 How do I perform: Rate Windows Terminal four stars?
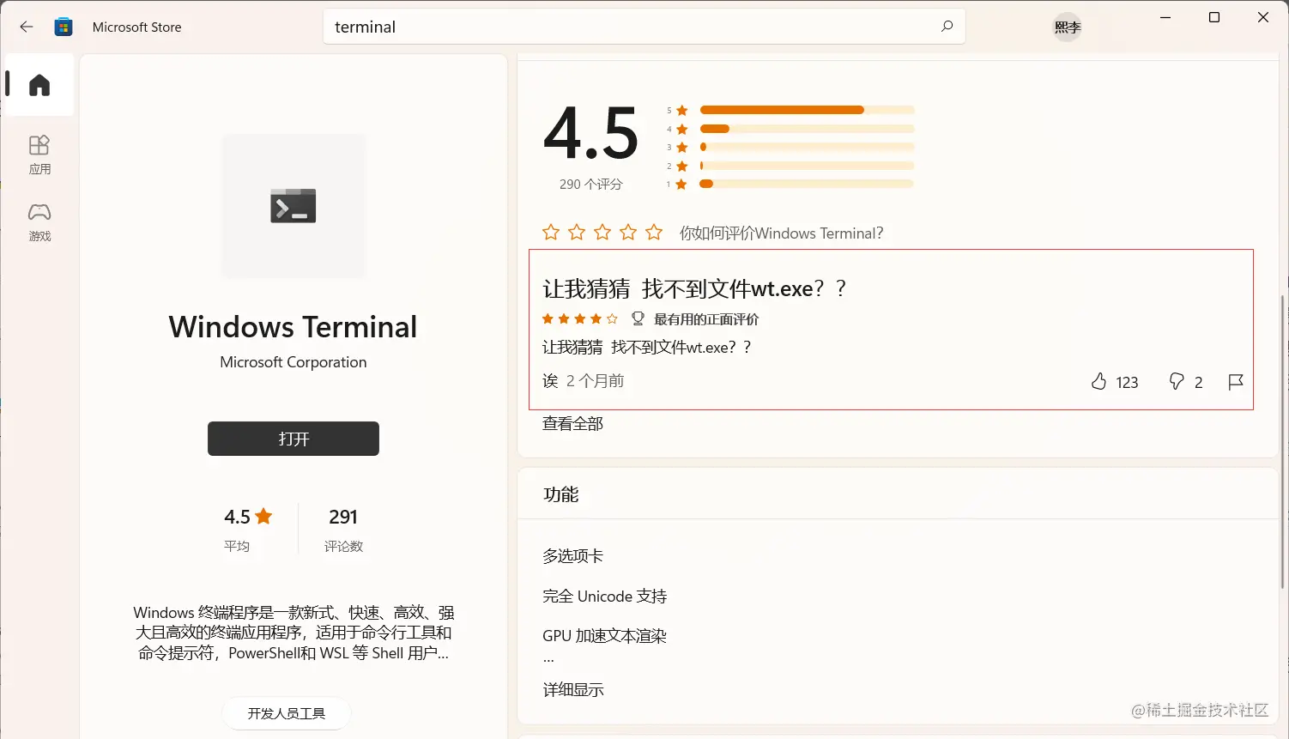pyautogui.click(x=628, y=233)
